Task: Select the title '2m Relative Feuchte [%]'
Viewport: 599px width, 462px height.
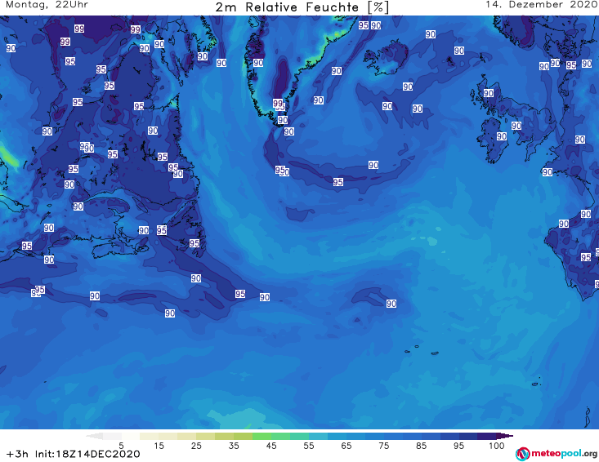Action: (x=302, y=7)
